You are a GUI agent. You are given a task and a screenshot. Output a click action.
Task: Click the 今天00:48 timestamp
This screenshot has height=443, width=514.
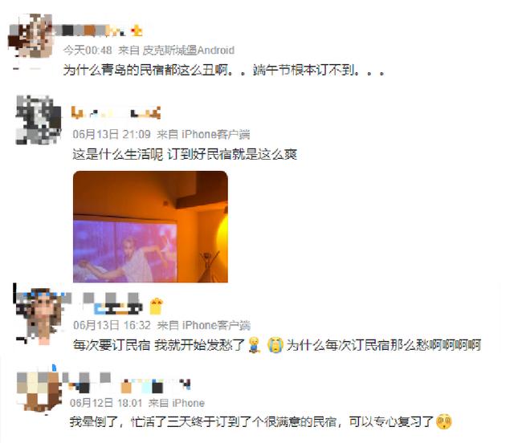[x=88, y=50]
